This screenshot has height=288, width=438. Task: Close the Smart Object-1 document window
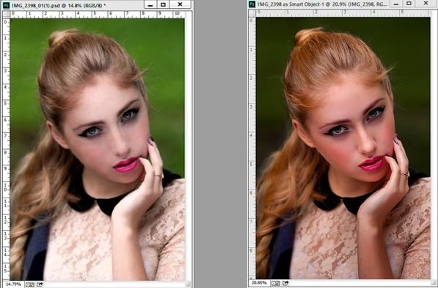point(426,3)
